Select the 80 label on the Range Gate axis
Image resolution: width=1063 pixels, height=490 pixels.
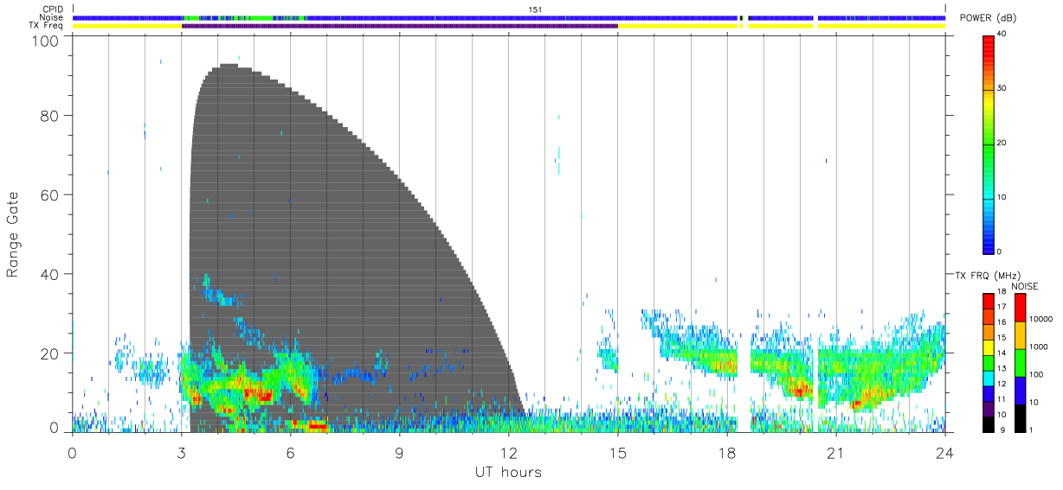coord(51,115)
